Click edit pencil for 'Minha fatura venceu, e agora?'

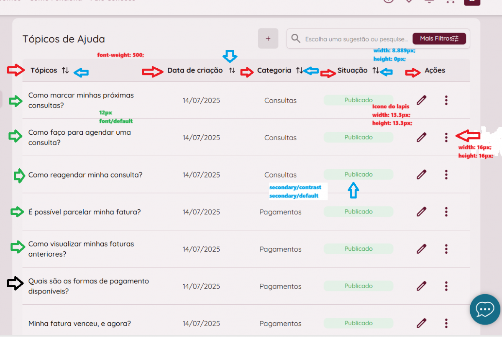[x=421, y=323]
